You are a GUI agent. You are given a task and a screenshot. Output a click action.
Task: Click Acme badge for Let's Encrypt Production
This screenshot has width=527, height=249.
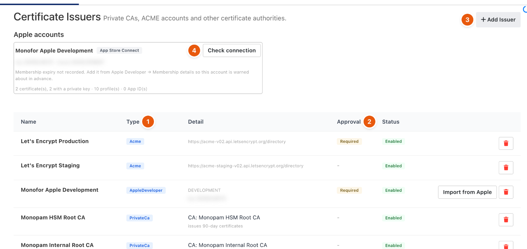[x=135, y=141]
